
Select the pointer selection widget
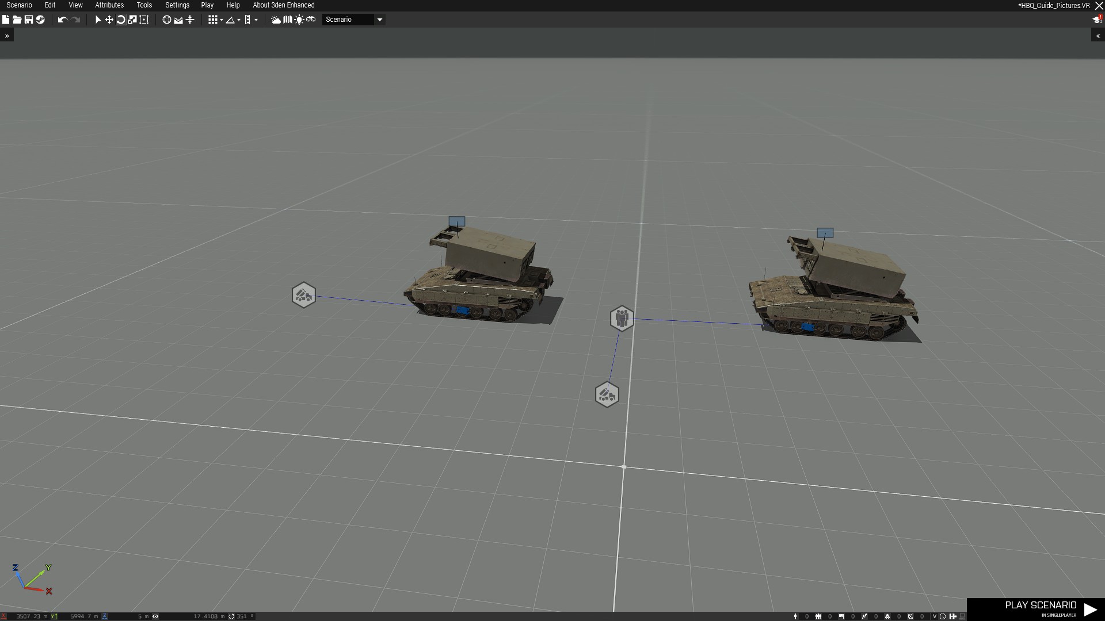click(x=98, y=20)
